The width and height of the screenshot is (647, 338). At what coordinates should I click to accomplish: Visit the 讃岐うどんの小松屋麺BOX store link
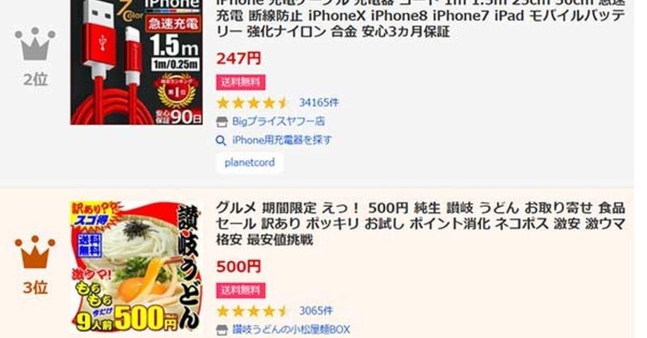coord(291,330)
